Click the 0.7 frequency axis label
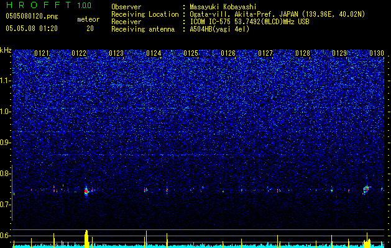The image size is (391, 248). tap(6, 205)
